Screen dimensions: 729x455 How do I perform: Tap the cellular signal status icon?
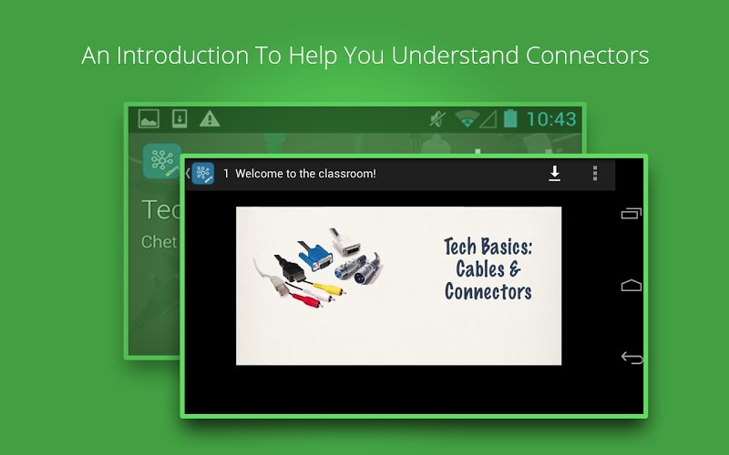point(488,119)
